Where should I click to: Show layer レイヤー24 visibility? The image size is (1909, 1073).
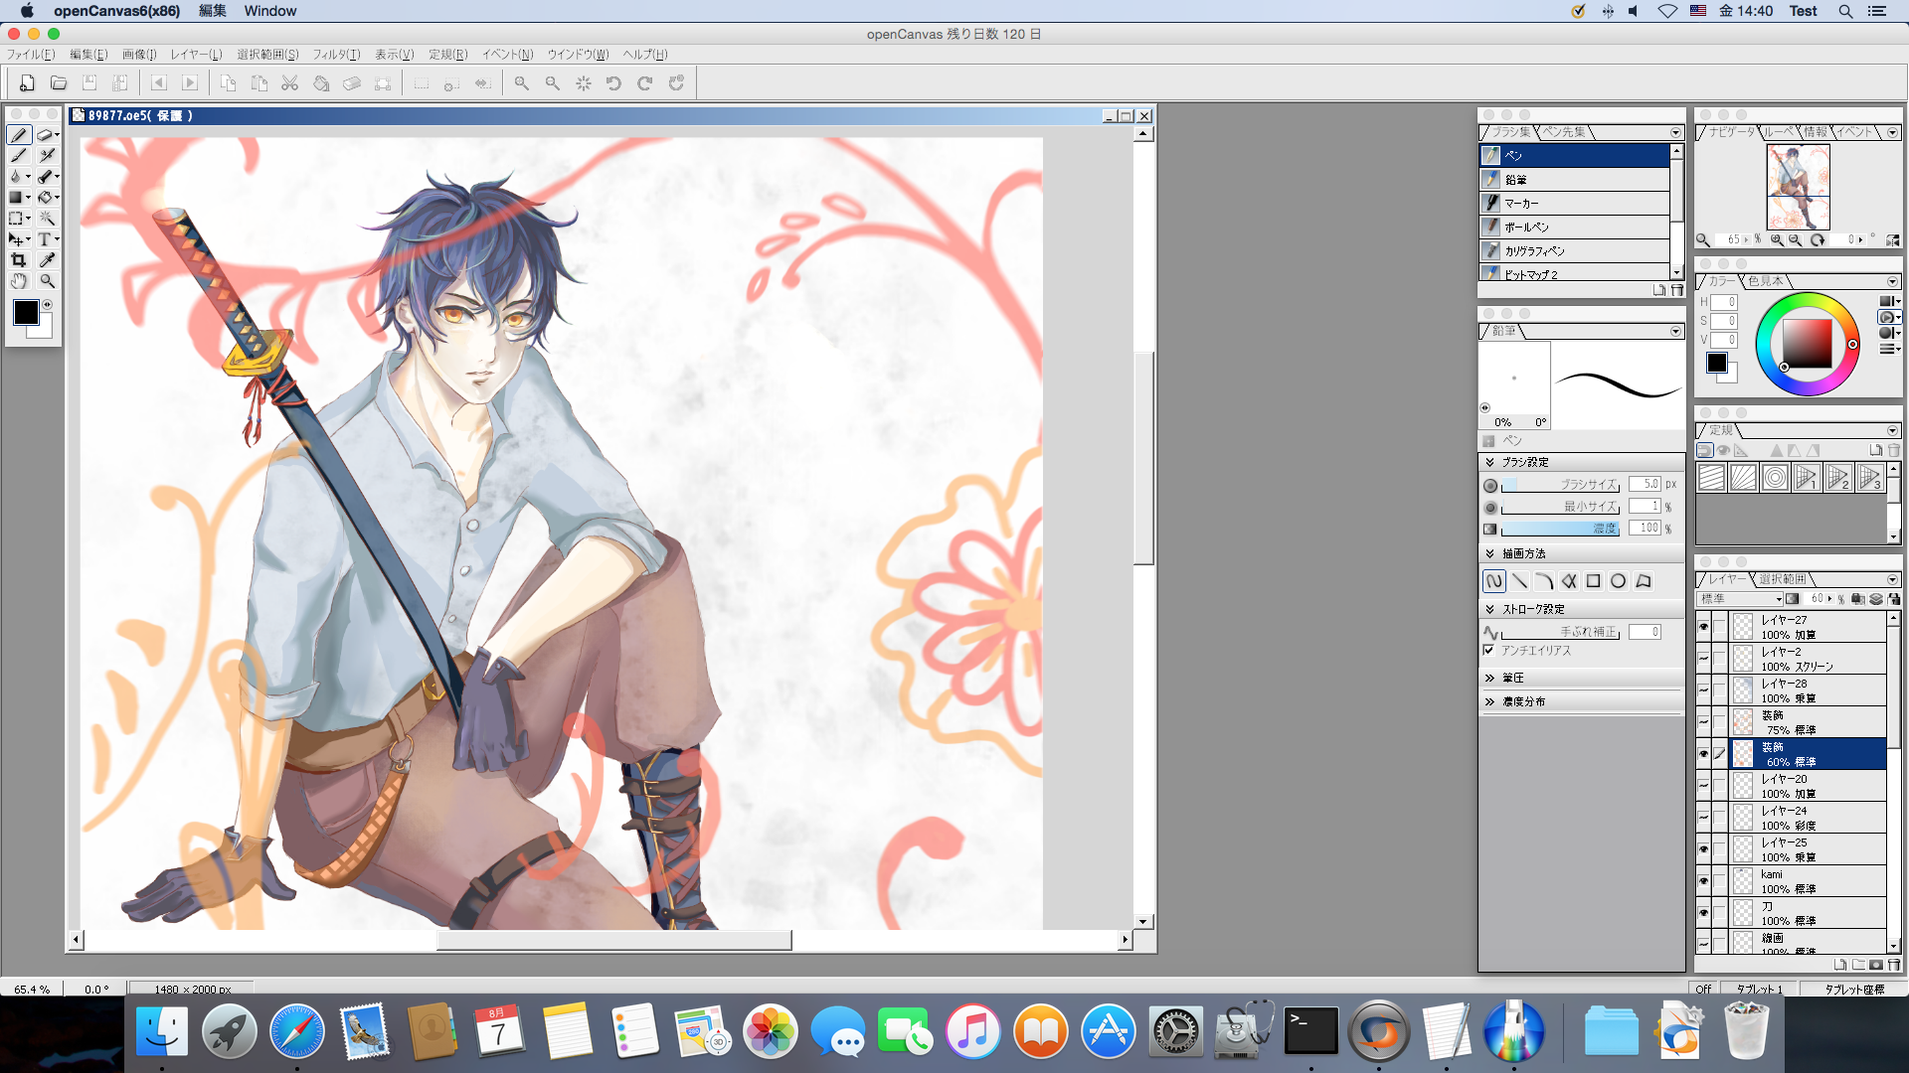[x=1703, y=818]
